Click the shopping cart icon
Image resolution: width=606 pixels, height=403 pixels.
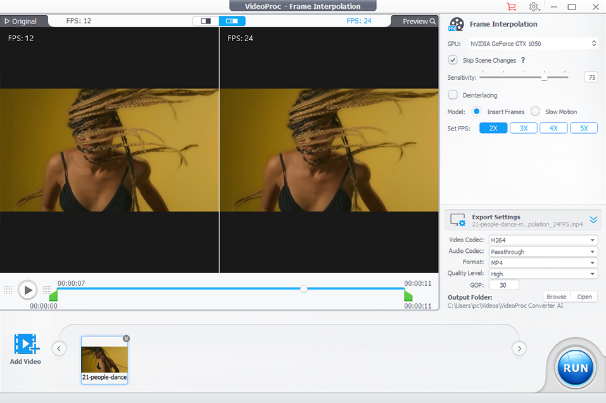tap(511, 7)
